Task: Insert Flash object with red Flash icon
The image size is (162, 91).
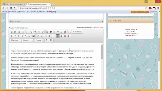Action: click(x=51, y=32)
